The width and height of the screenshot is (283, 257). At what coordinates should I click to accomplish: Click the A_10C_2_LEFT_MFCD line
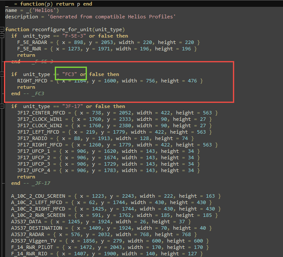(111, 202)
